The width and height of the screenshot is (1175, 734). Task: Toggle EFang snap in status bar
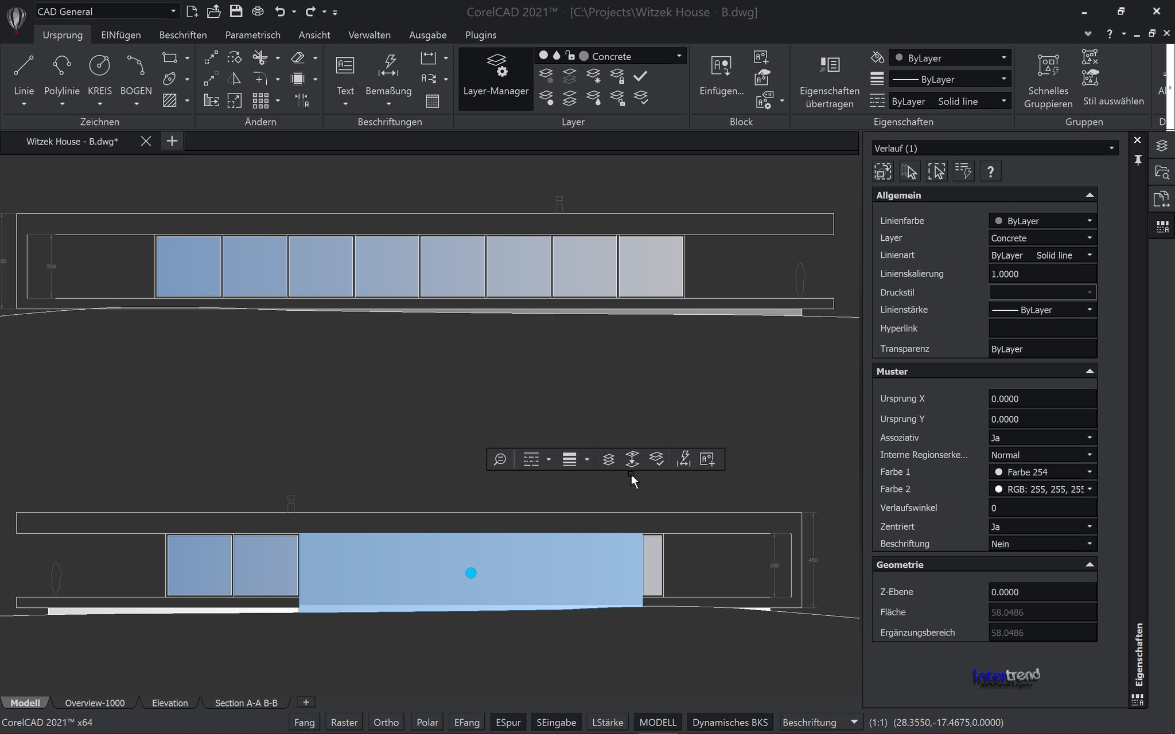click(466, 723)
